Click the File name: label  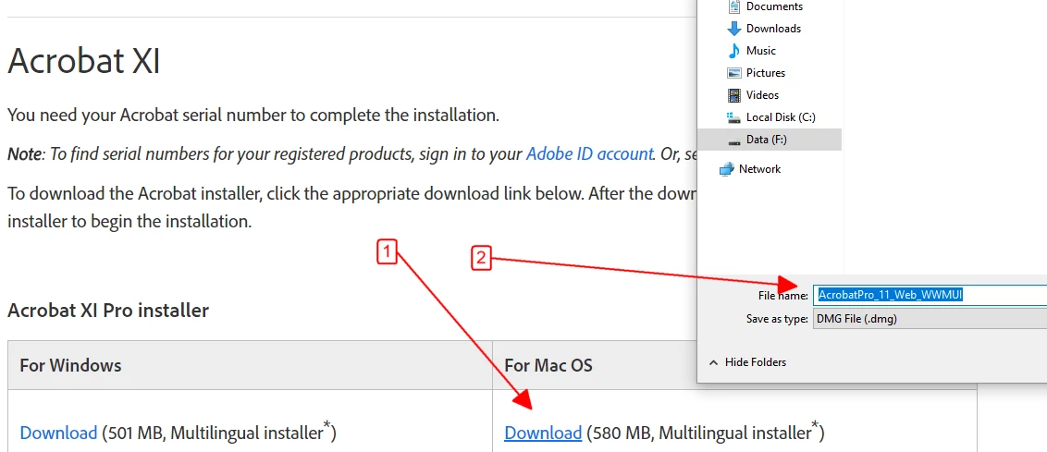click(x=783, y=296)
